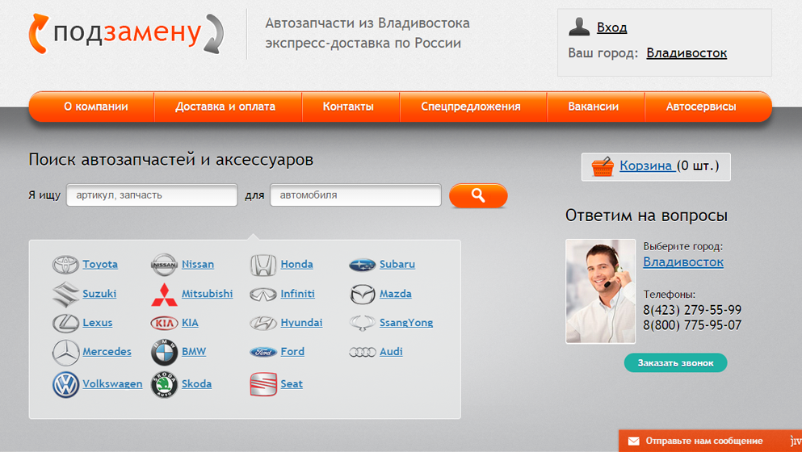
Task: Click the Lexus logo icon
Action: 65,323
